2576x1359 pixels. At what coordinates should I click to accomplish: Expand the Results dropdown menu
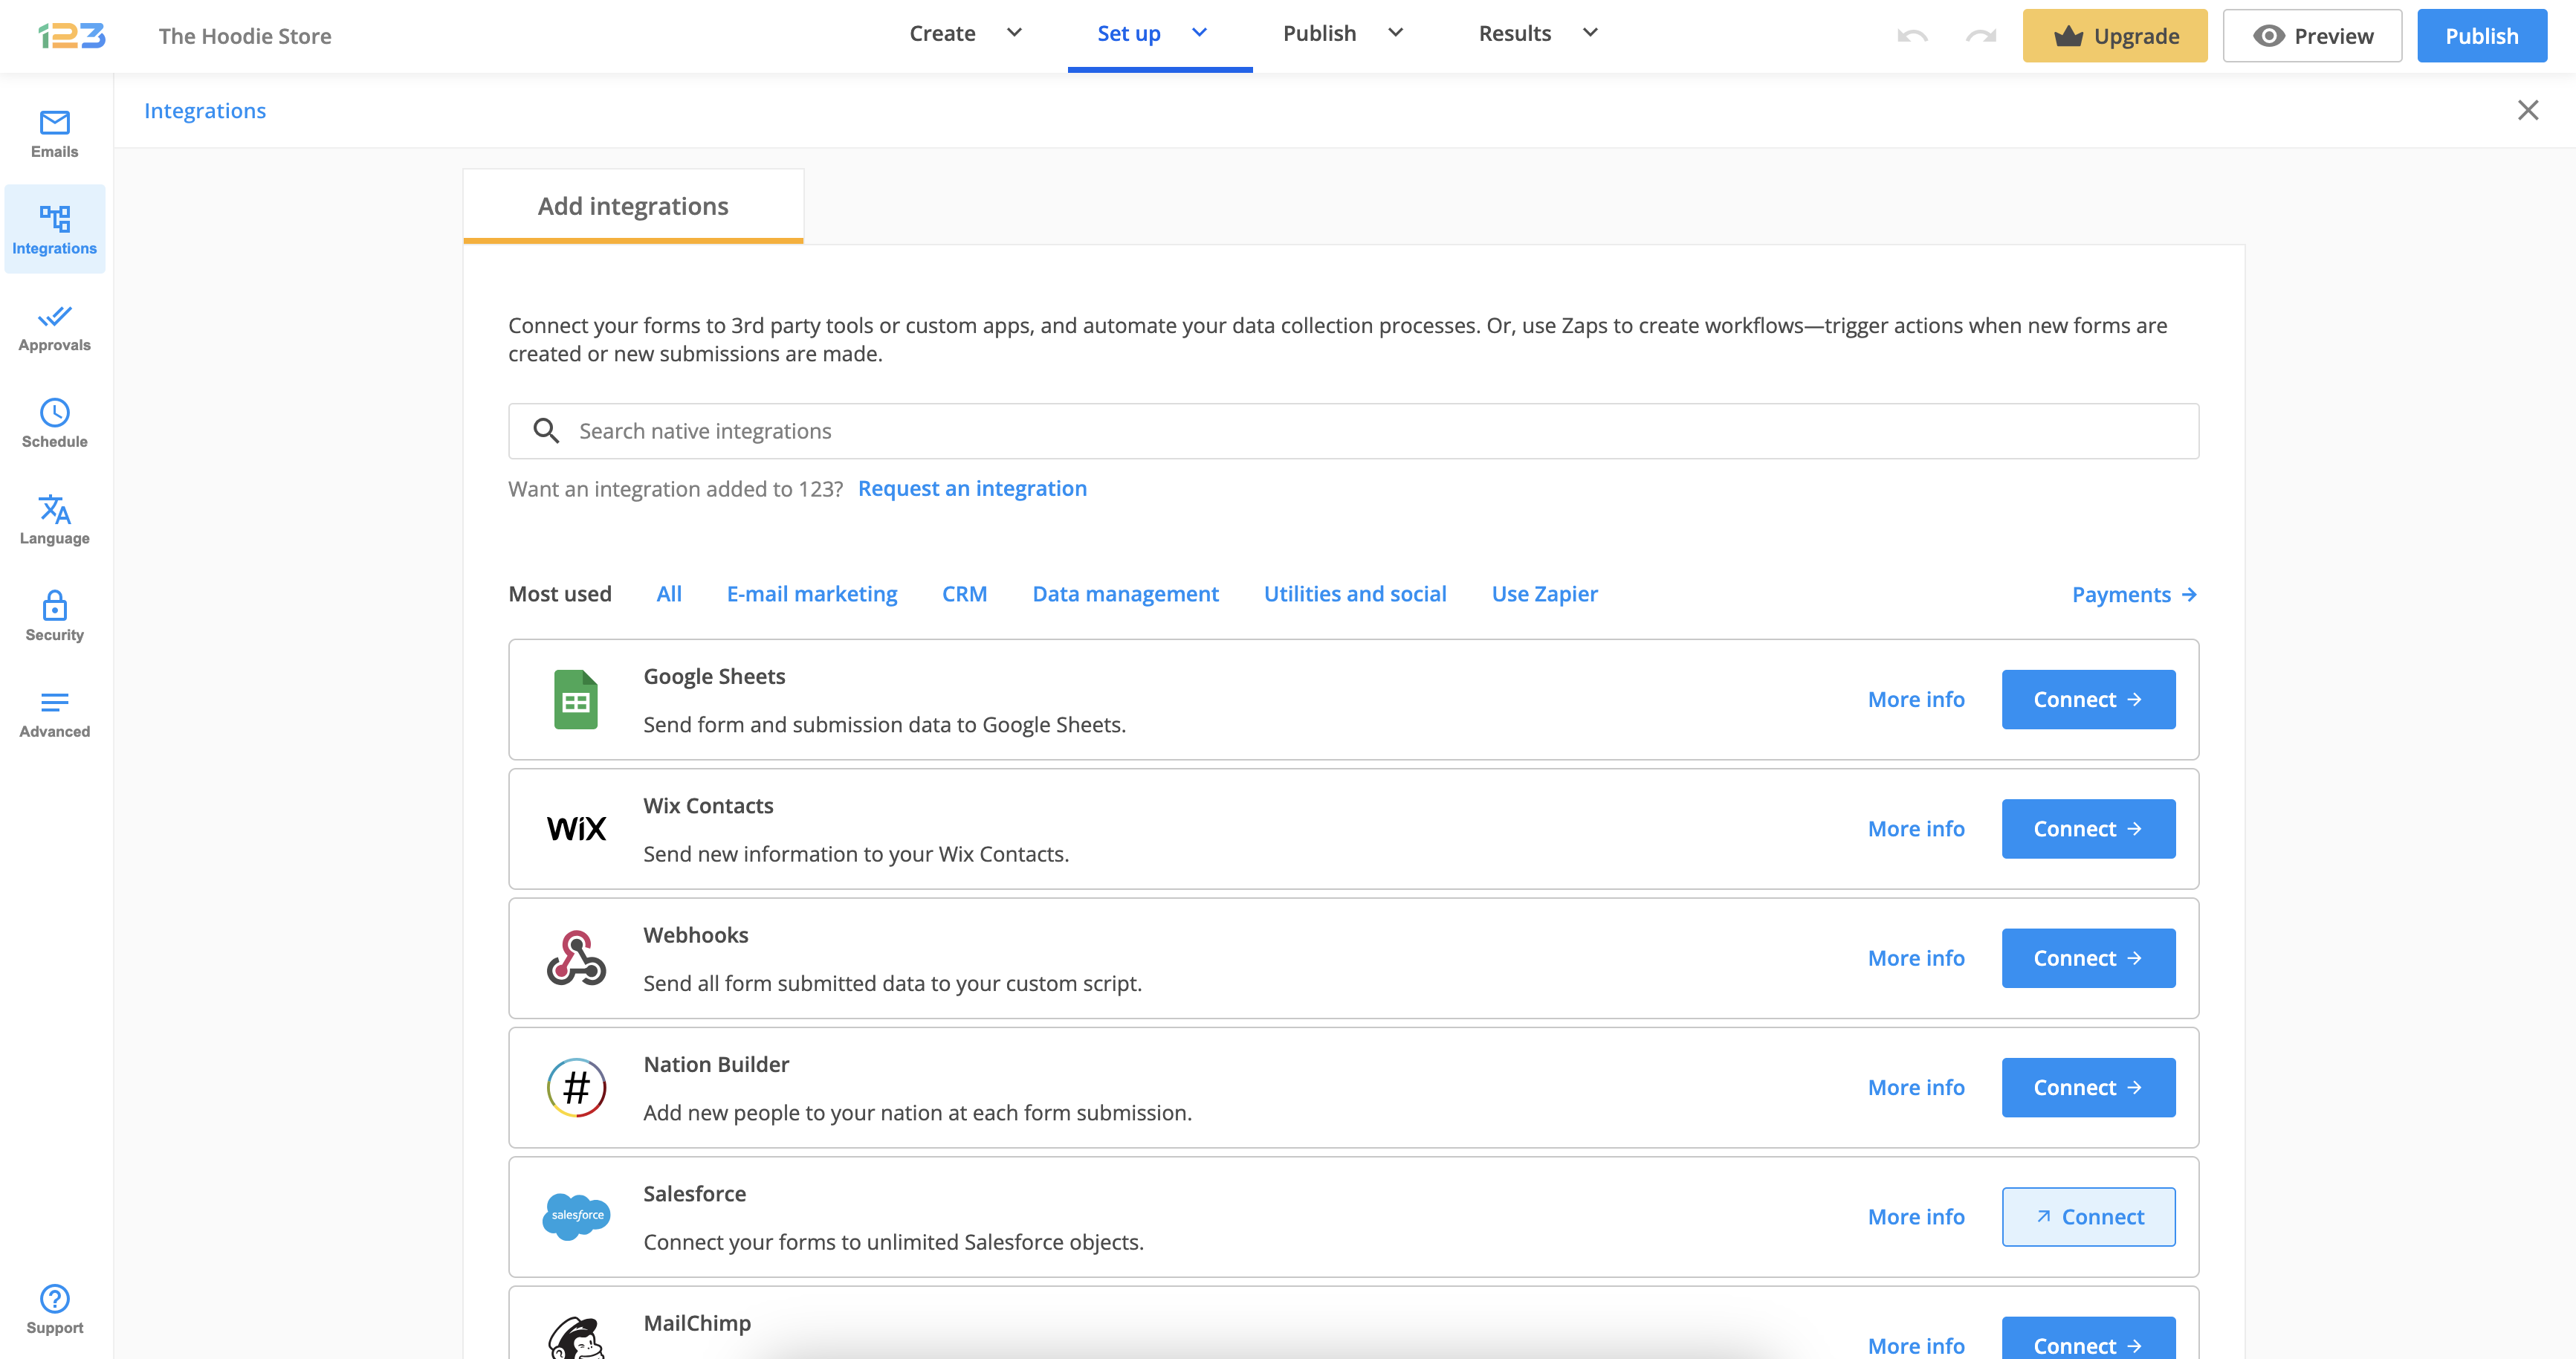[x=1537, y=33]
